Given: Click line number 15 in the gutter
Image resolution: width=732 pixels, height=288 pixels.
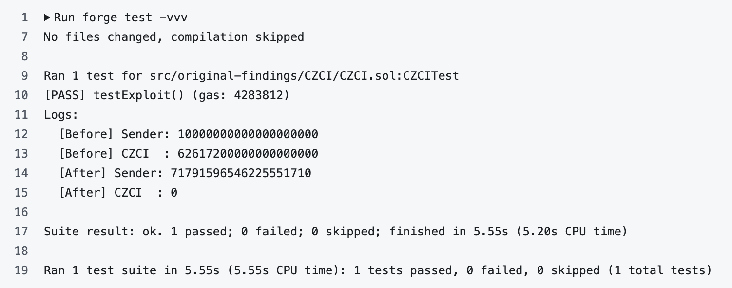Looking at the screenshot, I should click(x=21, y=193).
